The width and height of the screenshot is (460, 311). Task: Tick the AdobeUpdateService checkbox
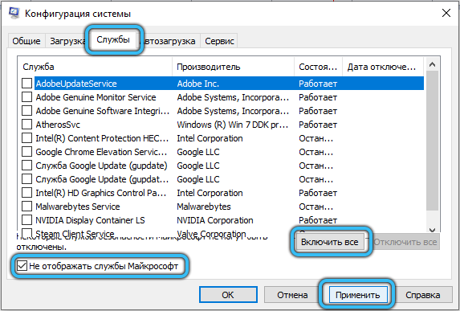pos(26,84)
